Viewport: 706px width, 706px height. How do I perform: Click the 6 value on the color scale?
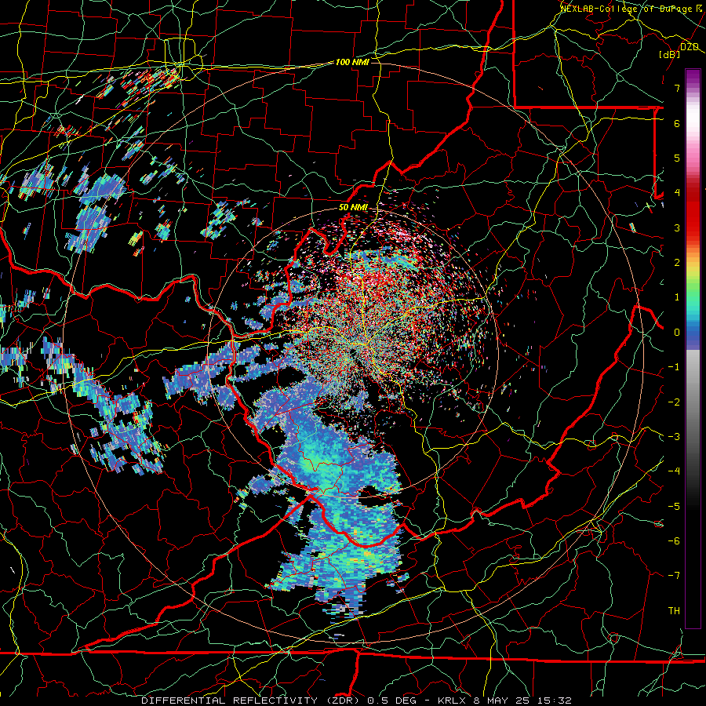tap(677, 123)
